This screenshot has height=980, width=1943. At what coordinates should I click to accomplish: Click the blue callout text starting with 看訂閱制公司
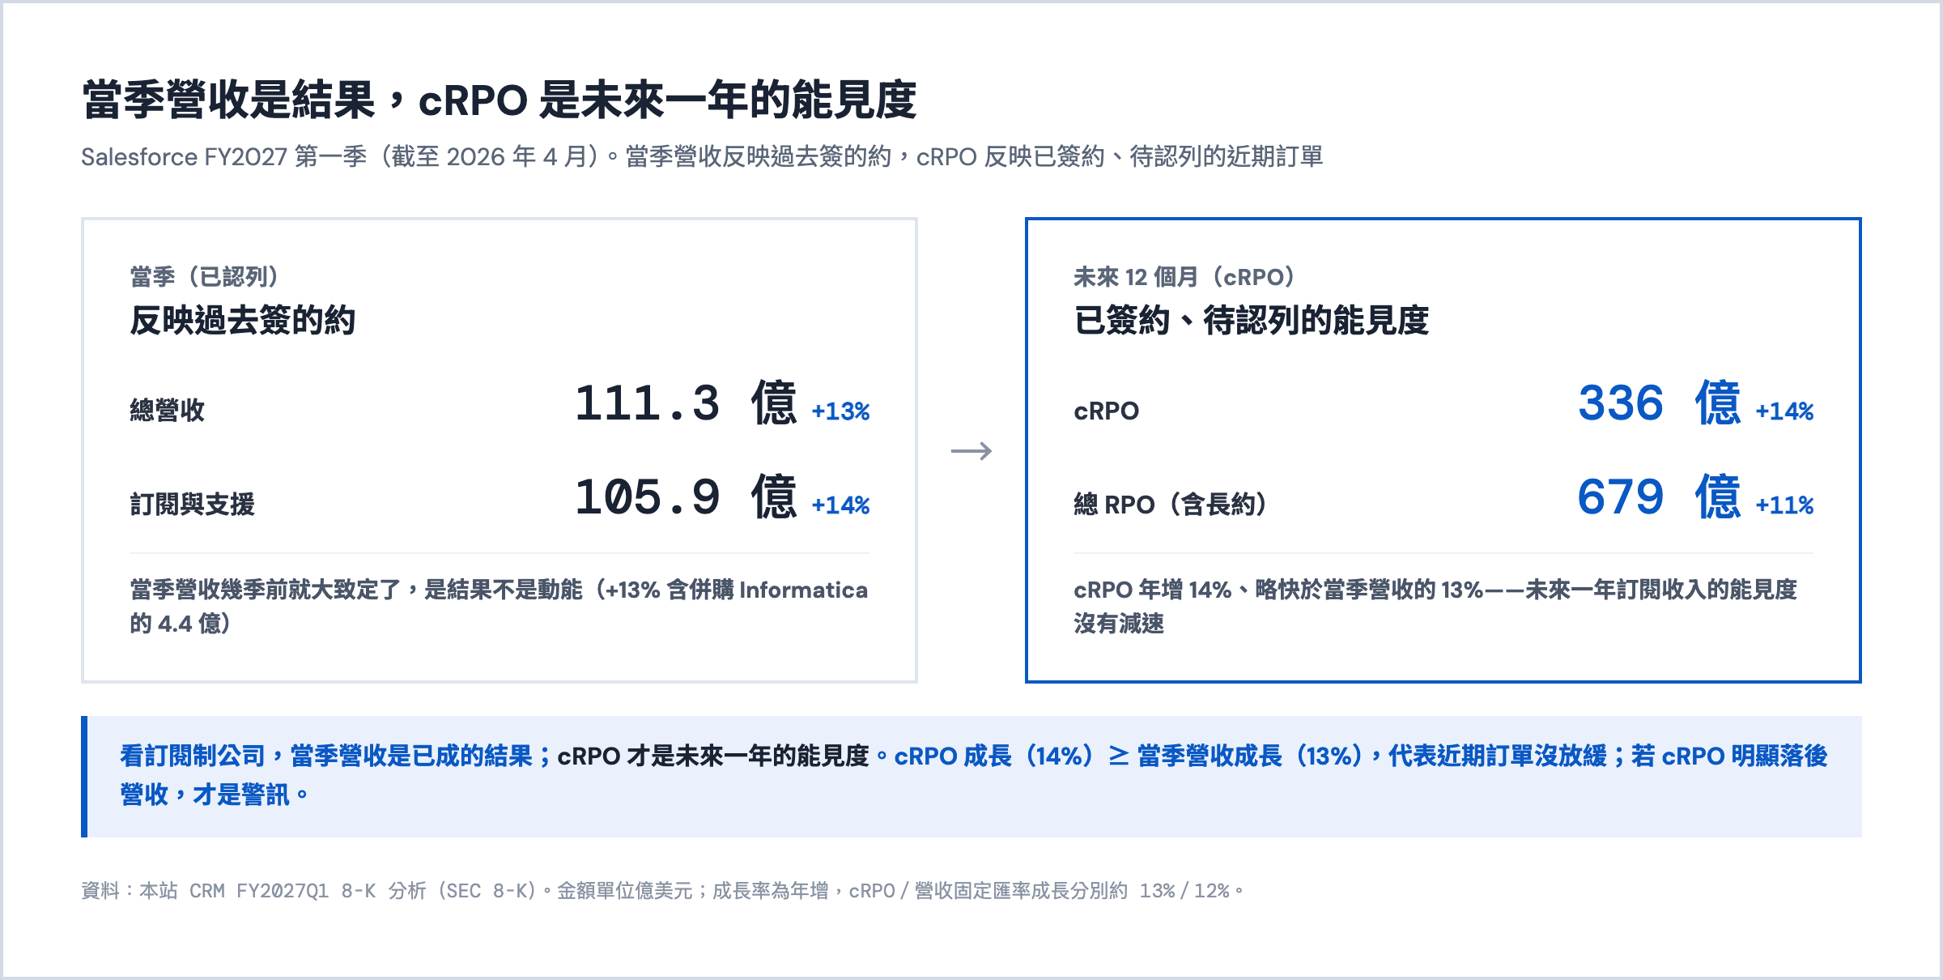point(974,775)
